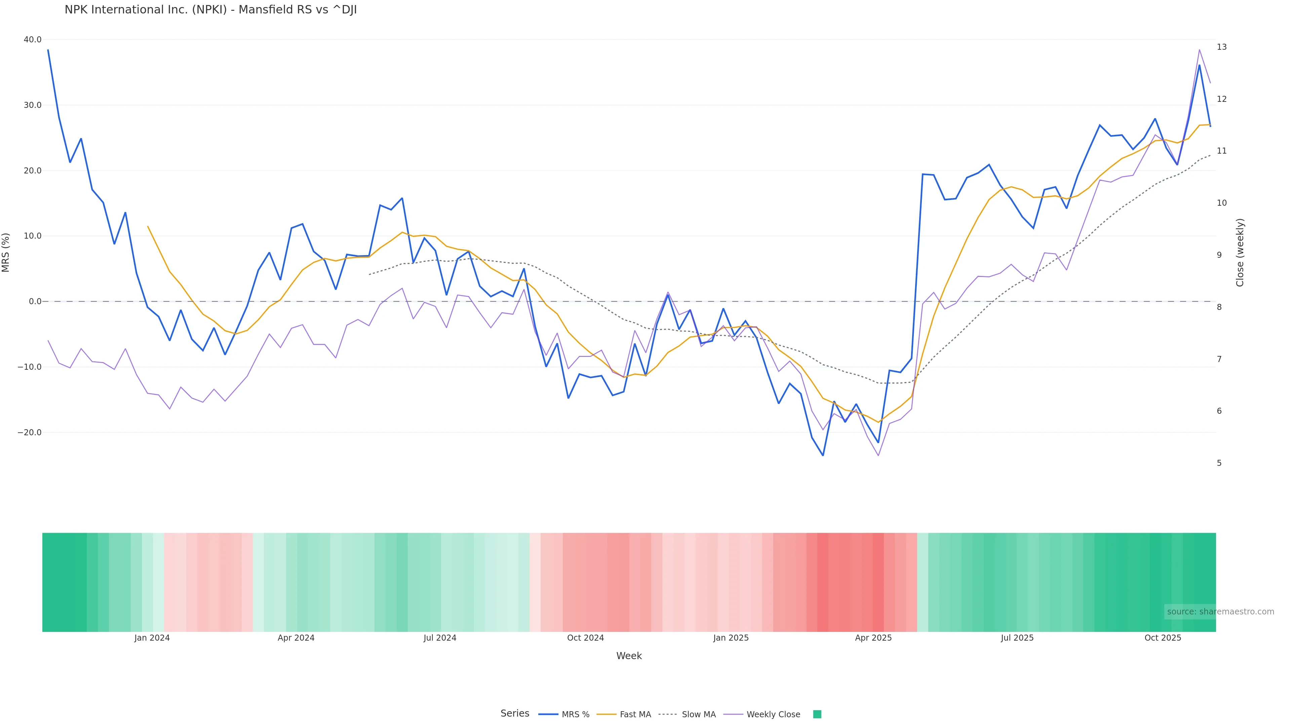Open the sharemaestro.com source link
1291x726 pixels.
(1220, 612)
